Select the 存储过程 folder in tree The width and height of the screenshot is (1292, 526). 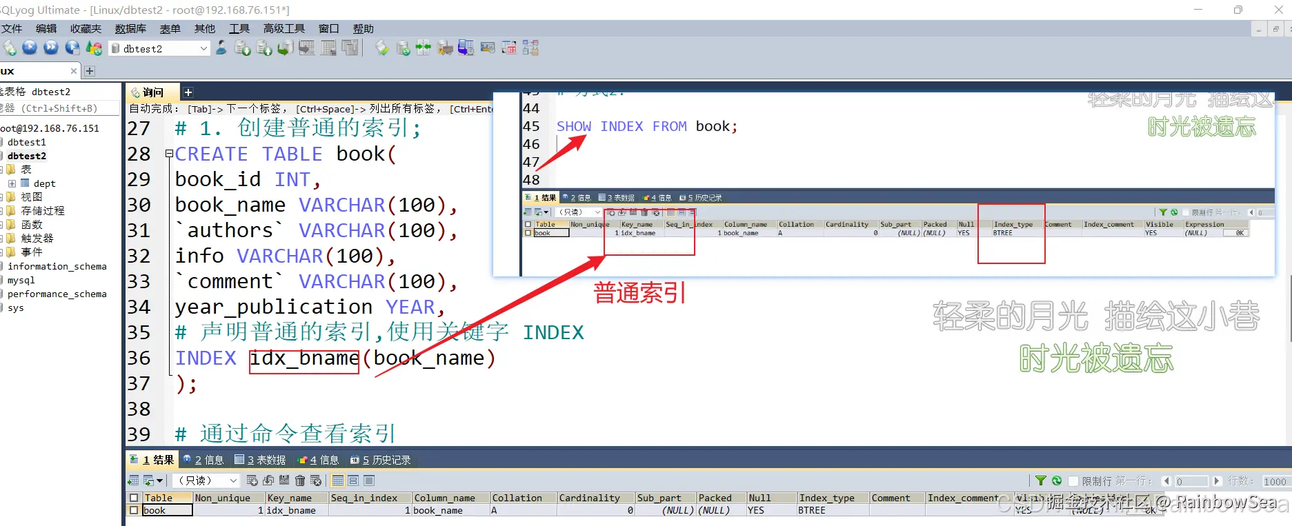coord(43,210)
